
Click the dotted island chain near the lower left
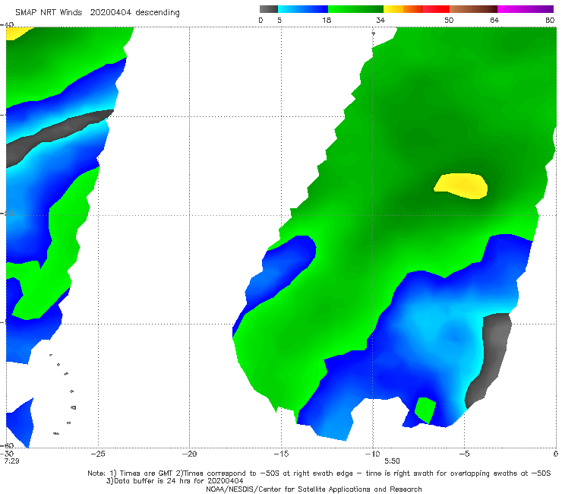pyautogui.click(x=64, y=394)
